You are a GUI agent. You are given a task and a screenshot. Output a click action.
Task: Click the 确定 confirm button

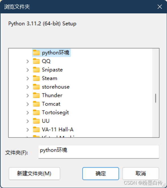click(101, 173)
